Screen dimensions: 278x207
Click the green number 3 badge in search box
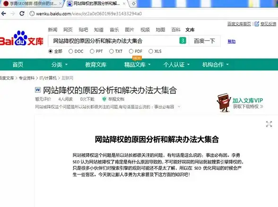(x=182, y=41)
